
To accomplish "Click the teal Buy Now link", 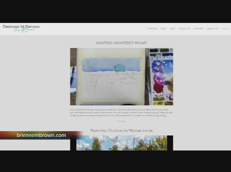I will point(121,121).
